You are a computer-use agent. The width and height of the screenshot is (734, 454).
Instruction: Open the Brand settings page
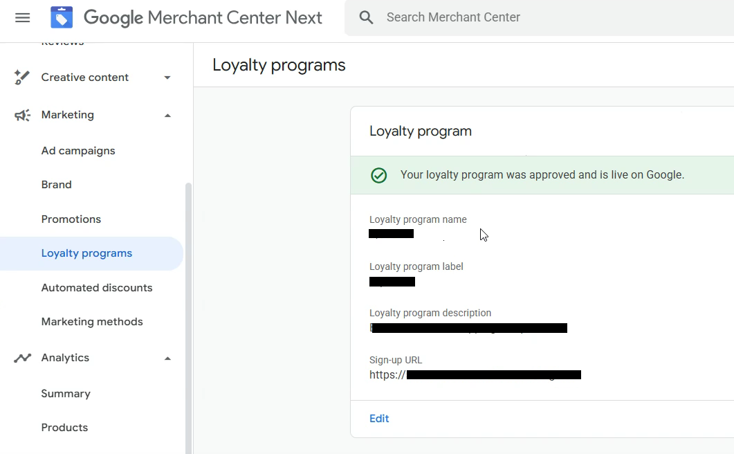[56, 184]
